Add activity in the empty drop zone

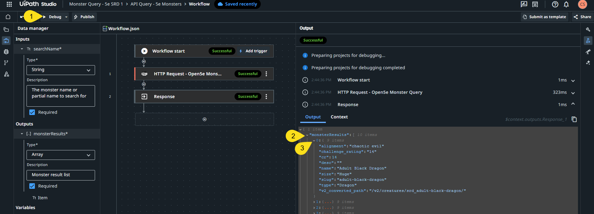205,119
